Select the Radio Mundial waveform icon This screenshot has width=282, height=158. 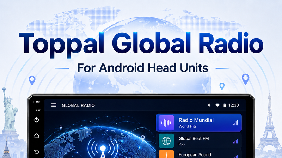[x=166, y=123]
